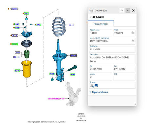Click the Miktar quantity field

point(101,77)
